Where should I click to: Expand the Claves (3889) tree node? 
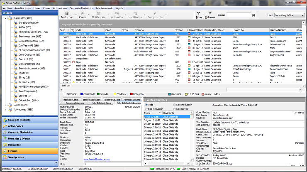[6, 105]
